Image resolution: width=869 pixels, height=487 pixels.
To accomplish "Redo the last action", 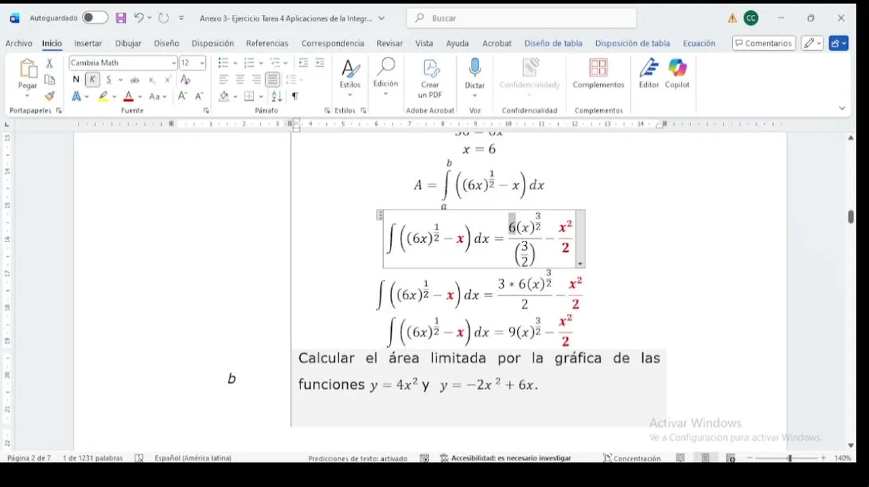I will pos(163,18).
